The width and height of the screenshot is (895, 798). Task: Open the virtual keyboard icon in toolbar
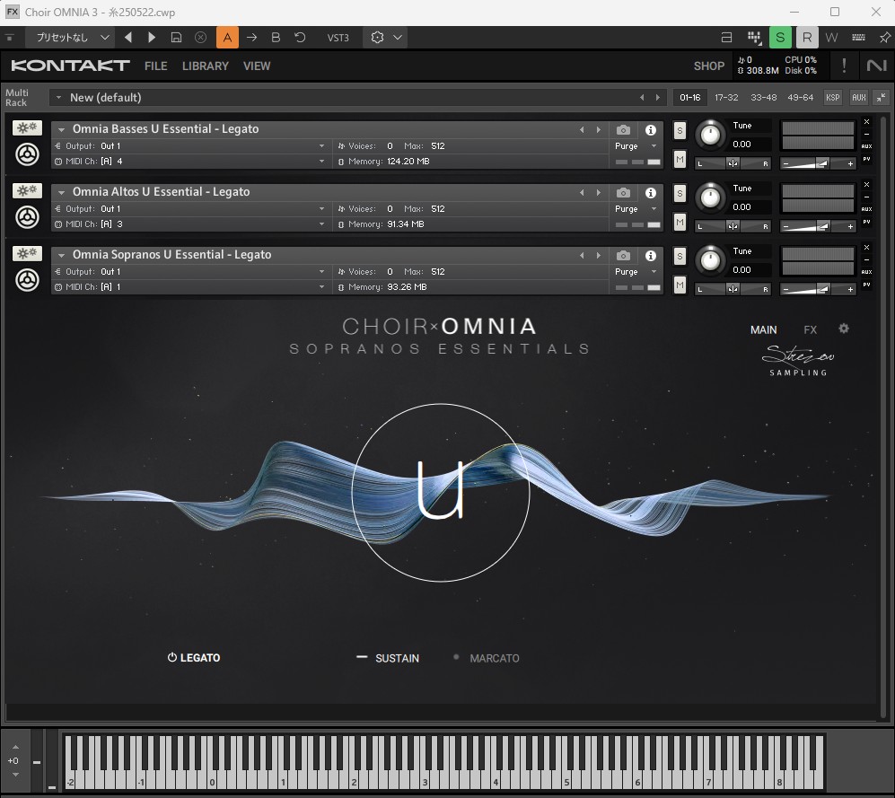pyautogui.click(x=858, y=38)
